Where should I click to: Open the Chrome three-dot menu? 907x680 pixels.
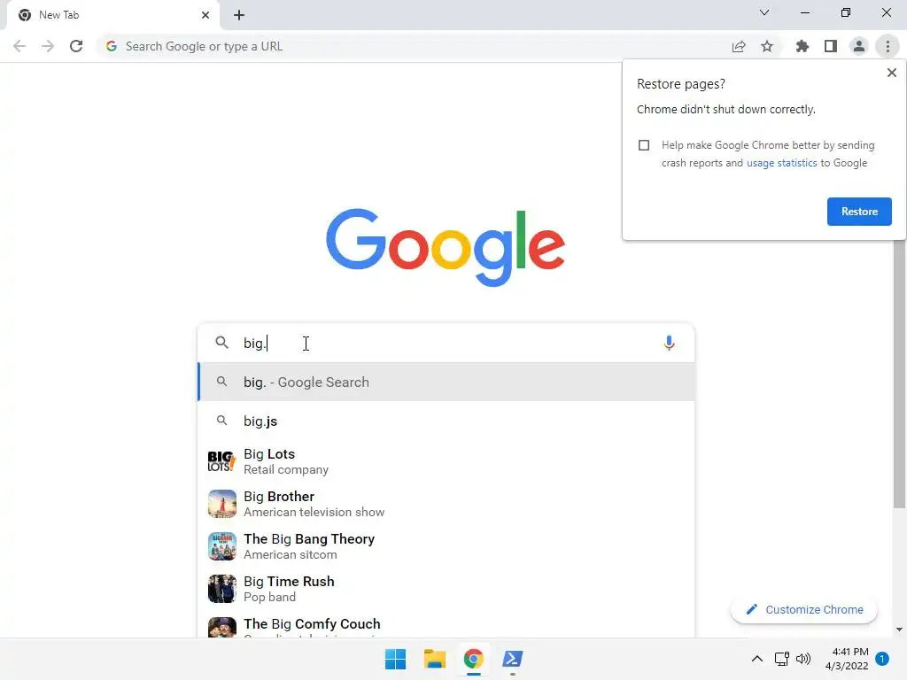888,46
